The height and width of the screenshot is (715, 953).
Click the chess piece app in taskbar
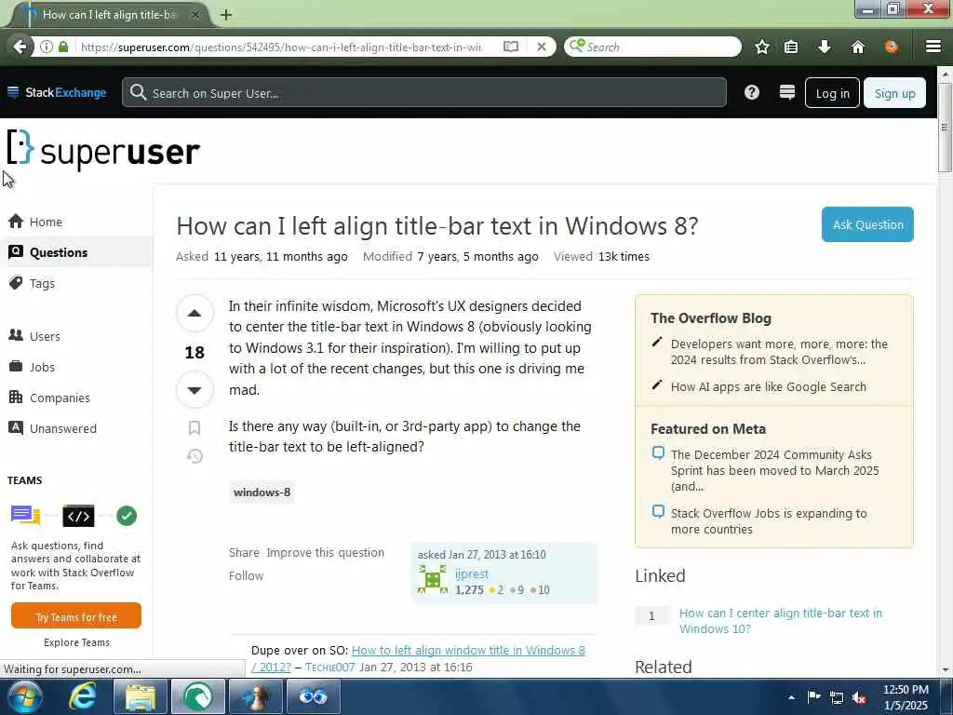click(256, 696)
